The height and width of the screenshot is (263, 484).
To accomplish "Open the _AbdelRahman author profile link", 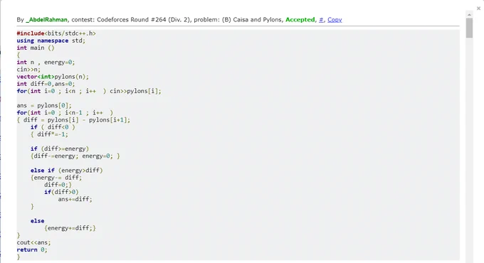I will click(46, 20).
